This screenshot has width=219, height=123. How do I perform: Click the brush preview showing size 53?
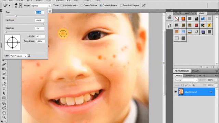(x=16, y=5)
